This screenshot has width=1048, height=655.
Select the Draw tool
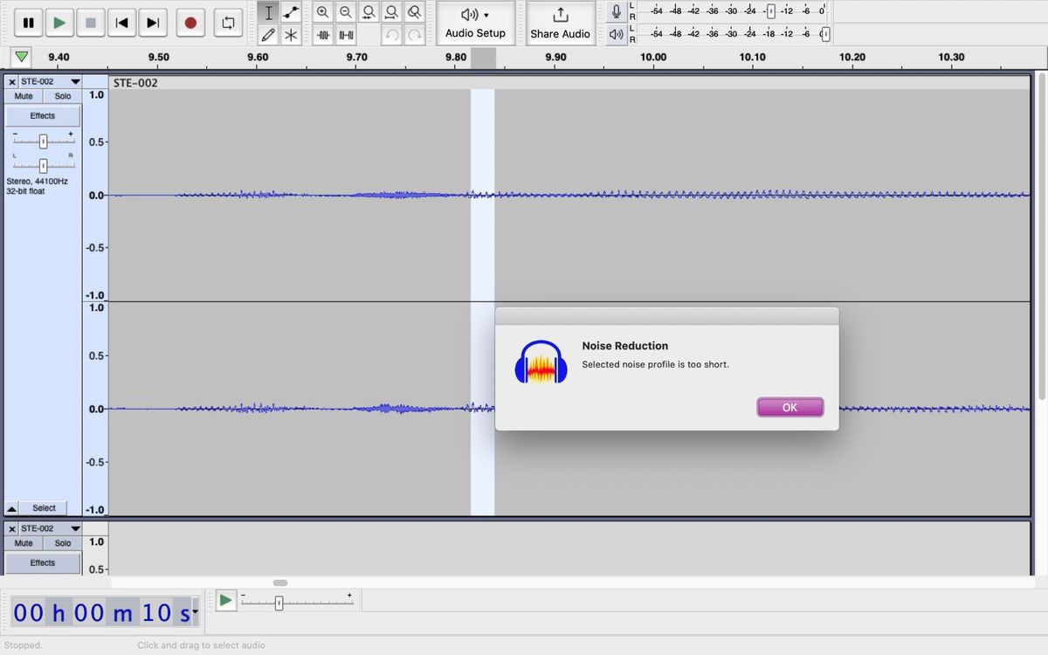[268, 35]
